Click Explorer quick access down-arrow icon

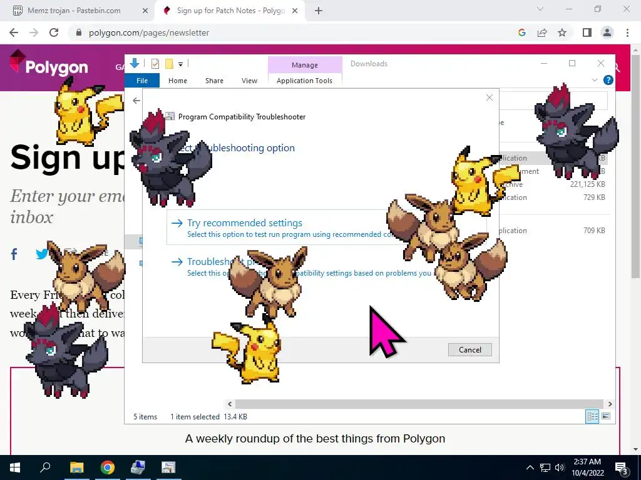pyautogui.click(x=135, y=63)
